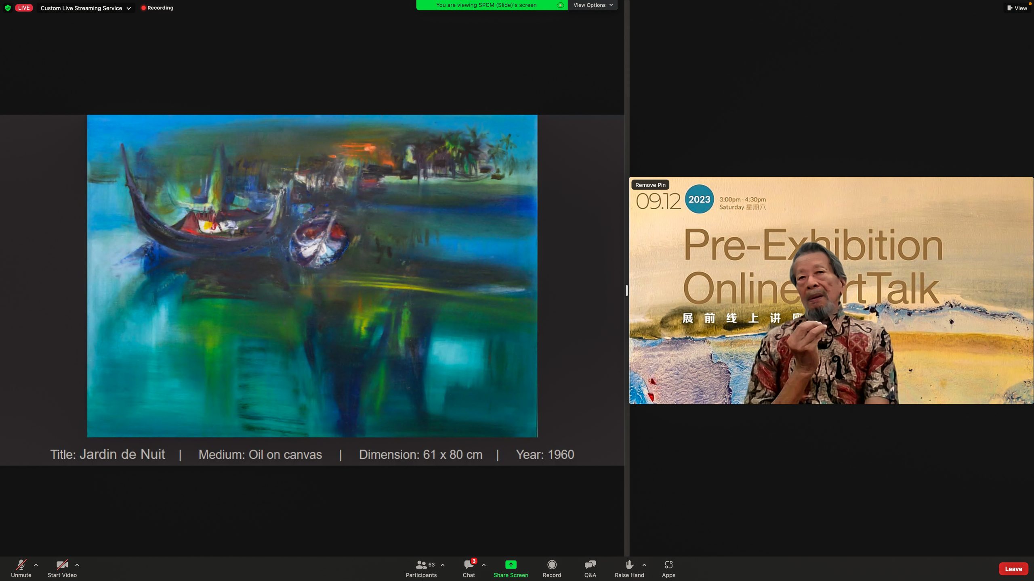Expand audio options arrow beside Unmute

coord(36,565)
